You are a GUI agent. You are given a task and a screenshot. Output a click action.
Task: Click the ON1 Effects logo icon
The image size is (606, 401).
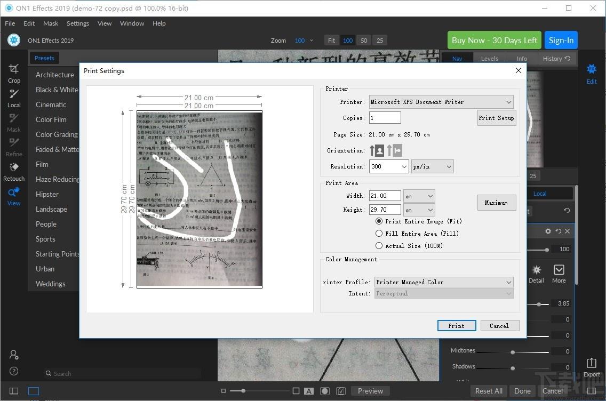[x=14, y=40]
